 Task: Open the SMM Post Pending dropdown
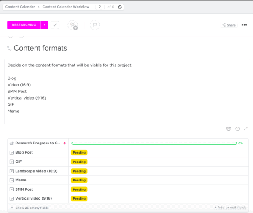click(79, 189)
